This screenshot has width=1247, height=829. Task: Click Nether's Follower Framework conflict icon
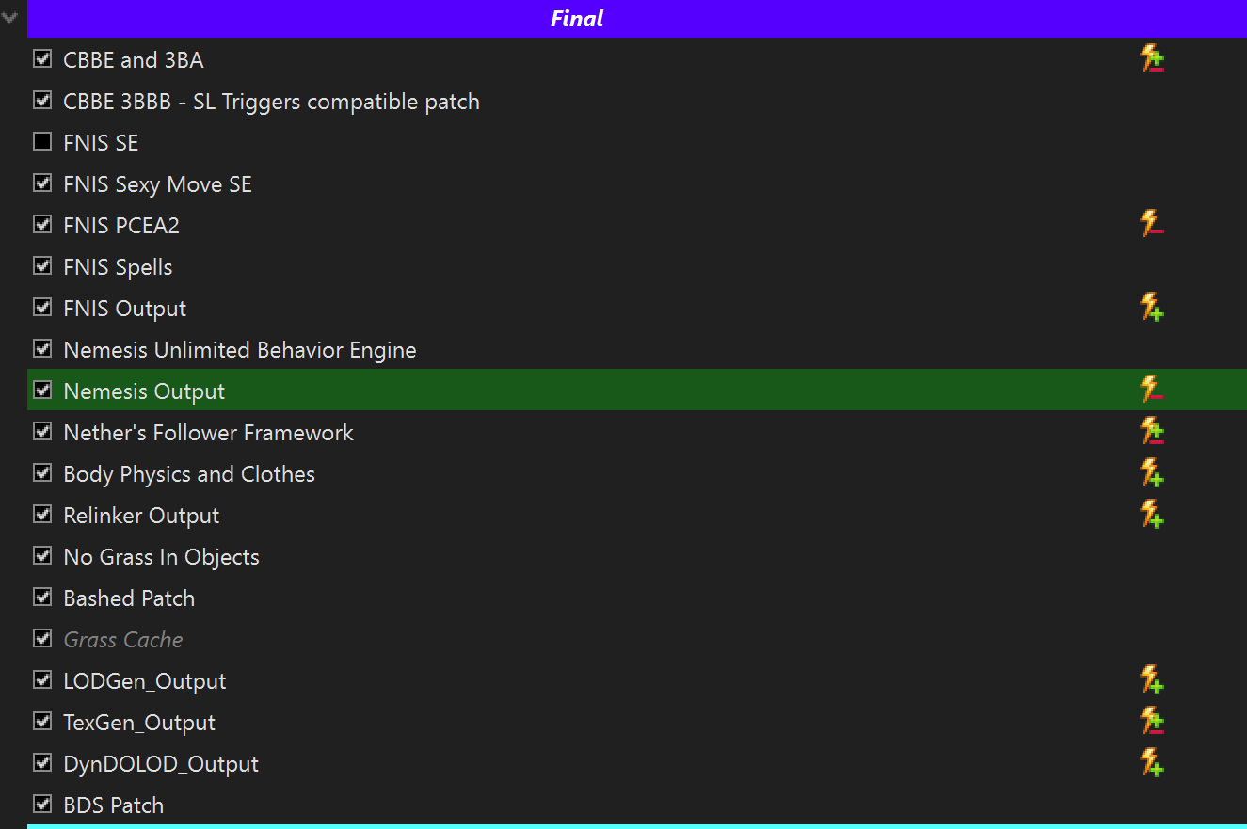[1152, 431]
